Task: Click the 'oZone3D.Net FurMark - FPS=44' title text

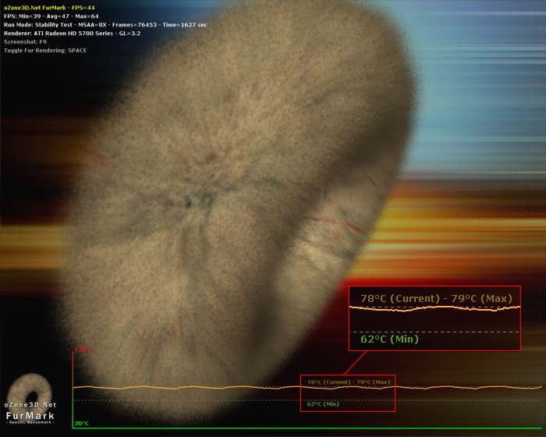Action: coord(49,8)
